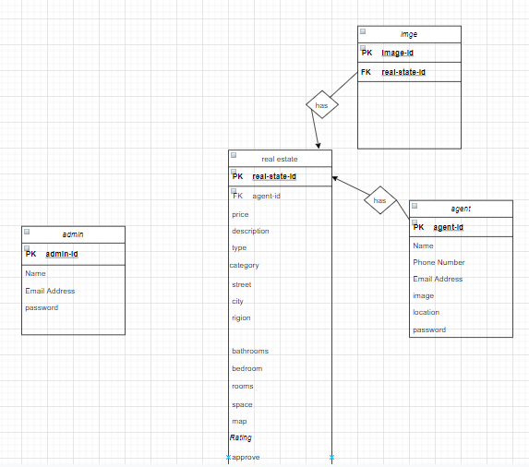The height and width of the screenshot is (467, 529).
Task: Collapse the agent table header toggle
Action: pyautogui.click(x=415, y=206)
